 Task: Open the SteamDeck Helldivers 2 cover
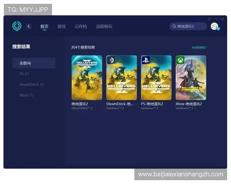(122, 77)
